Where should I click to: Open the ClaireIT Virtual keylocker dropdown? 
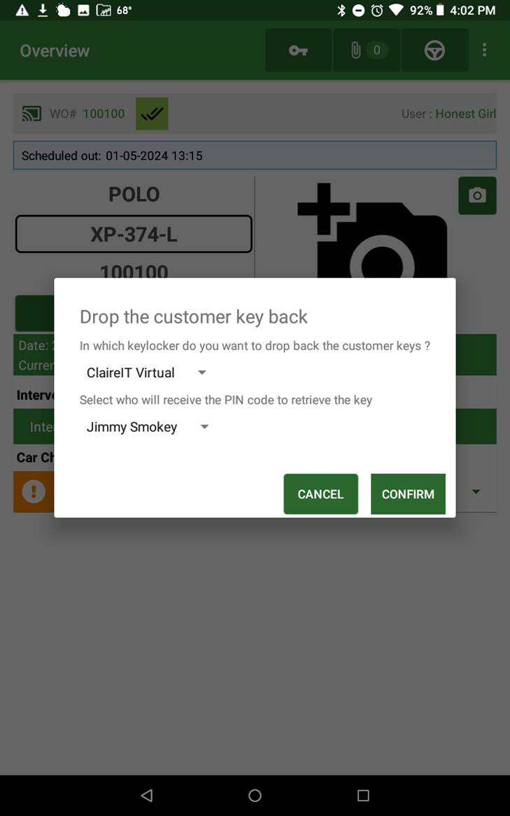[147, 372]
